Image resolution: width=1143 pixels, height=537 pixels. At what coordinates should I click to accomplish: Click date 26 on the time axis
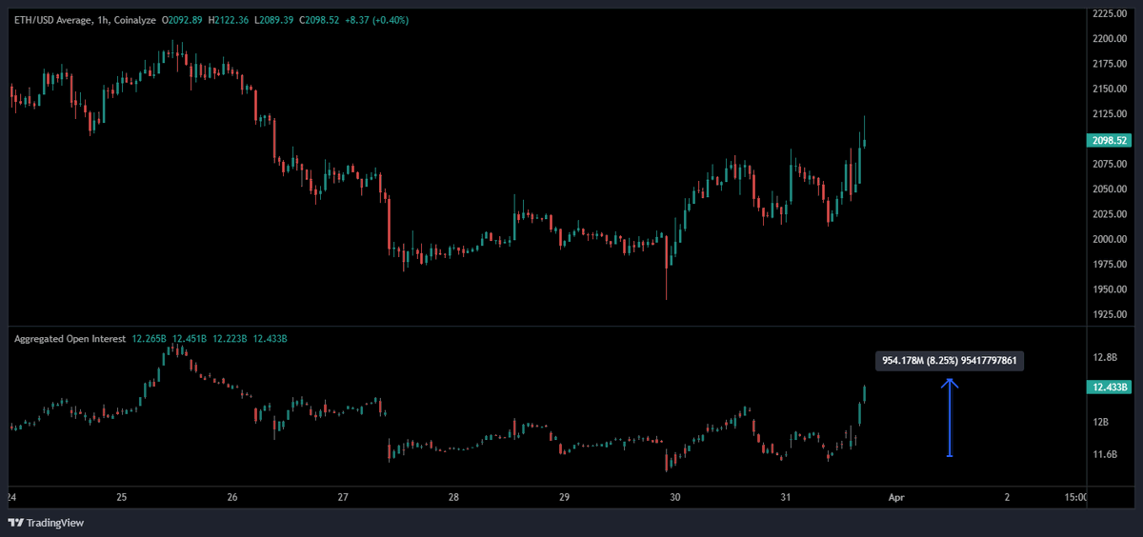point(232,497)
